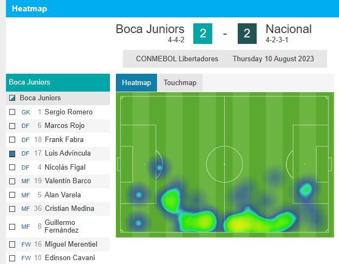This screenshot has width=339, height=264.
Task: Tick Sergio Romero checkbox
Action: pyautogui.click(x=12, y=112)
